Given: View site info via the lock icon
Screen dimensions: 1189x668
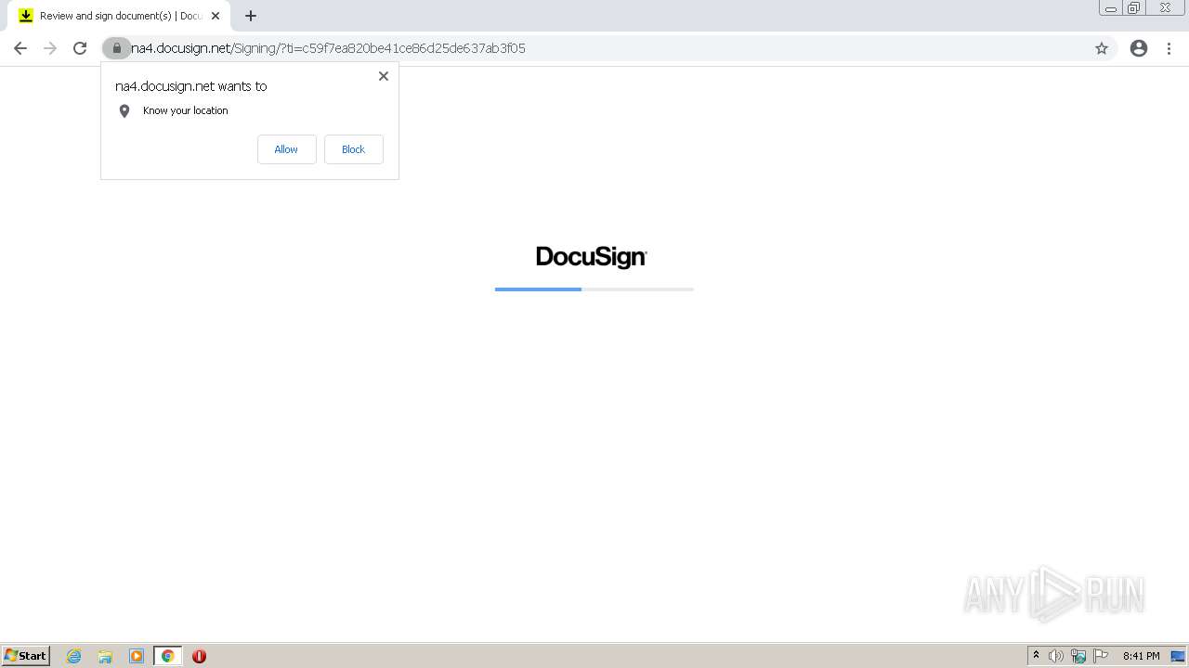Looking at the screenshot, I should coord(116,48).
